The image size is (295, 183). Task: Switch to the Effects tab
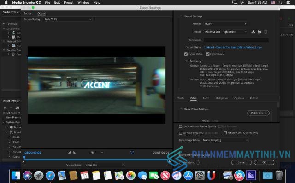[180, 98]
